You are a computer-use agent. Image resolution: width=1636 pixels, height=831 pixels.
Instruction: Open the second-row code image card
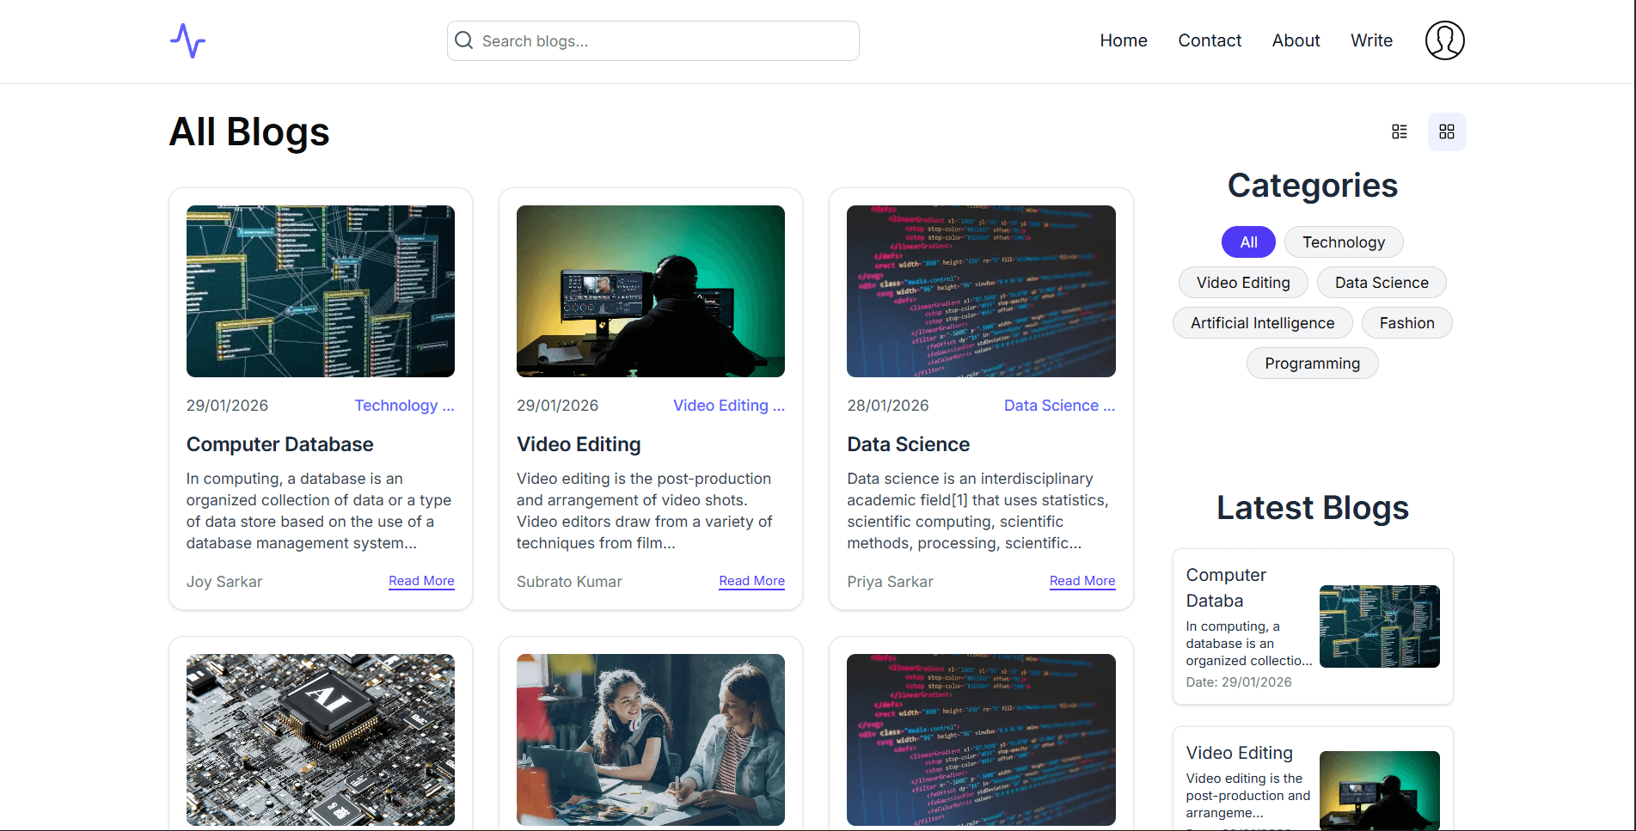point(981,740)
